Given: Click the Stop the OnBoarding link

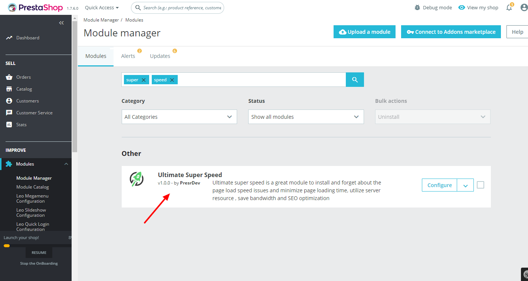Looking at the screenshot, I should (39, 264).
